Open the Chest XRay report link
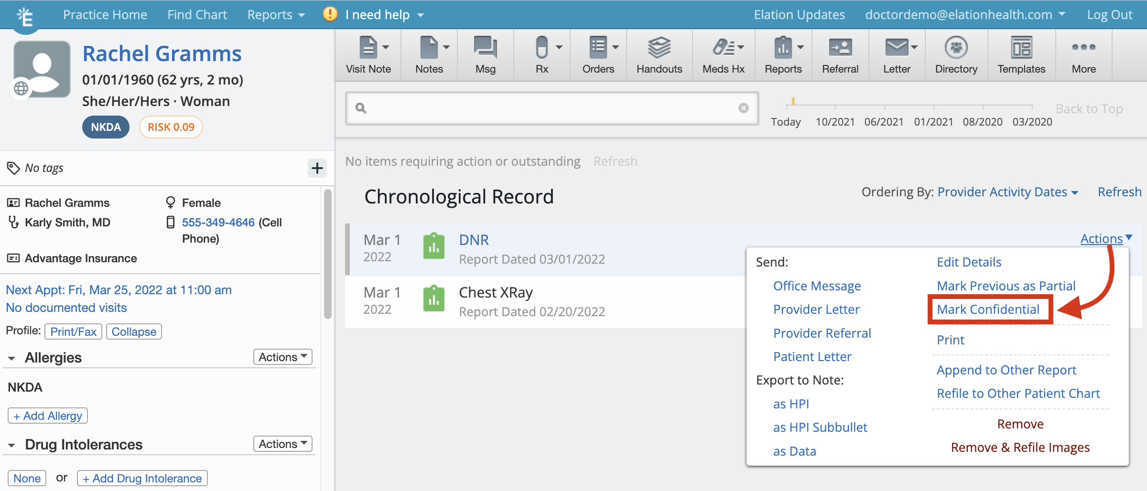1147x491 pixels. pos(496,292)
